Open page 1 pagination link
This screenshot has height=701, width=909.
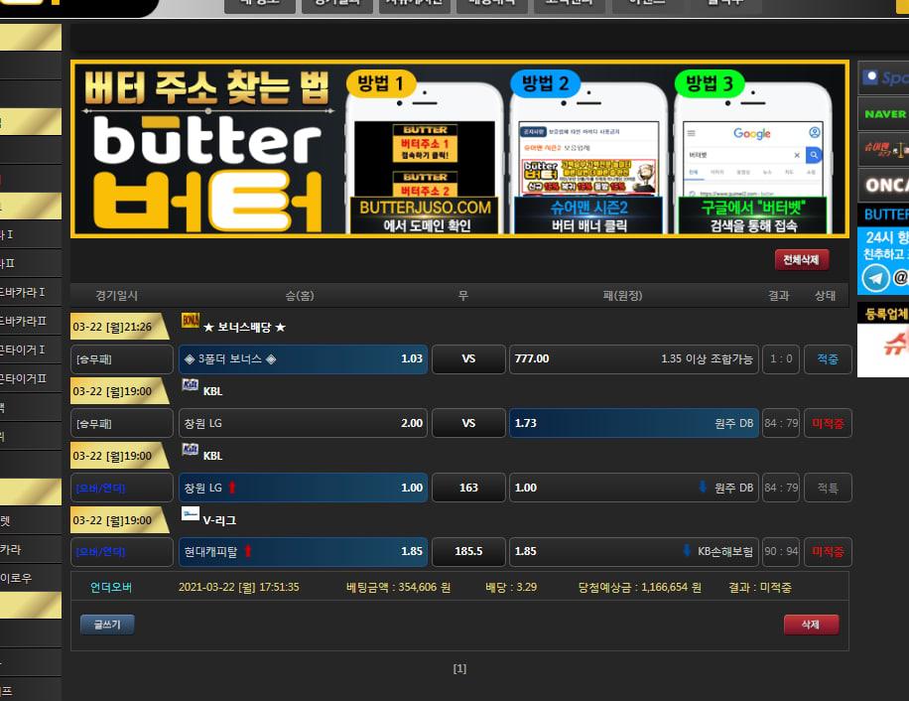coord(459,669)
